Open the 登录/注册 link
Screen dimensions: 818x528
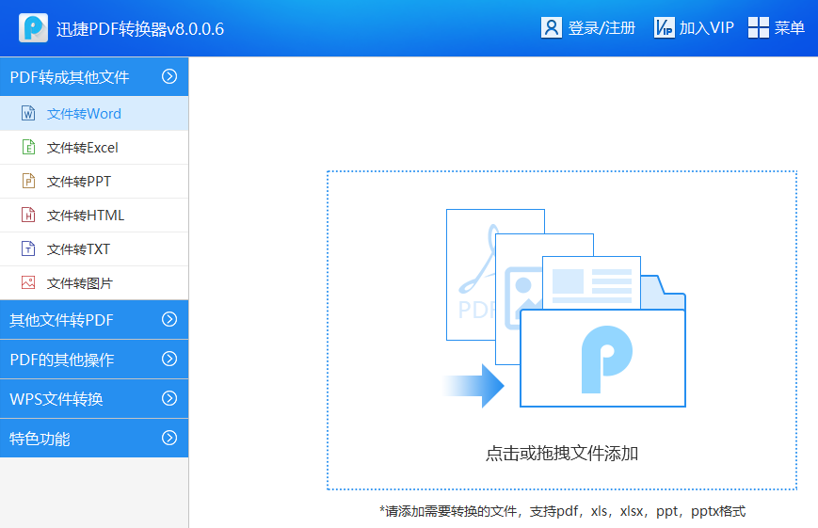[601, 27]
